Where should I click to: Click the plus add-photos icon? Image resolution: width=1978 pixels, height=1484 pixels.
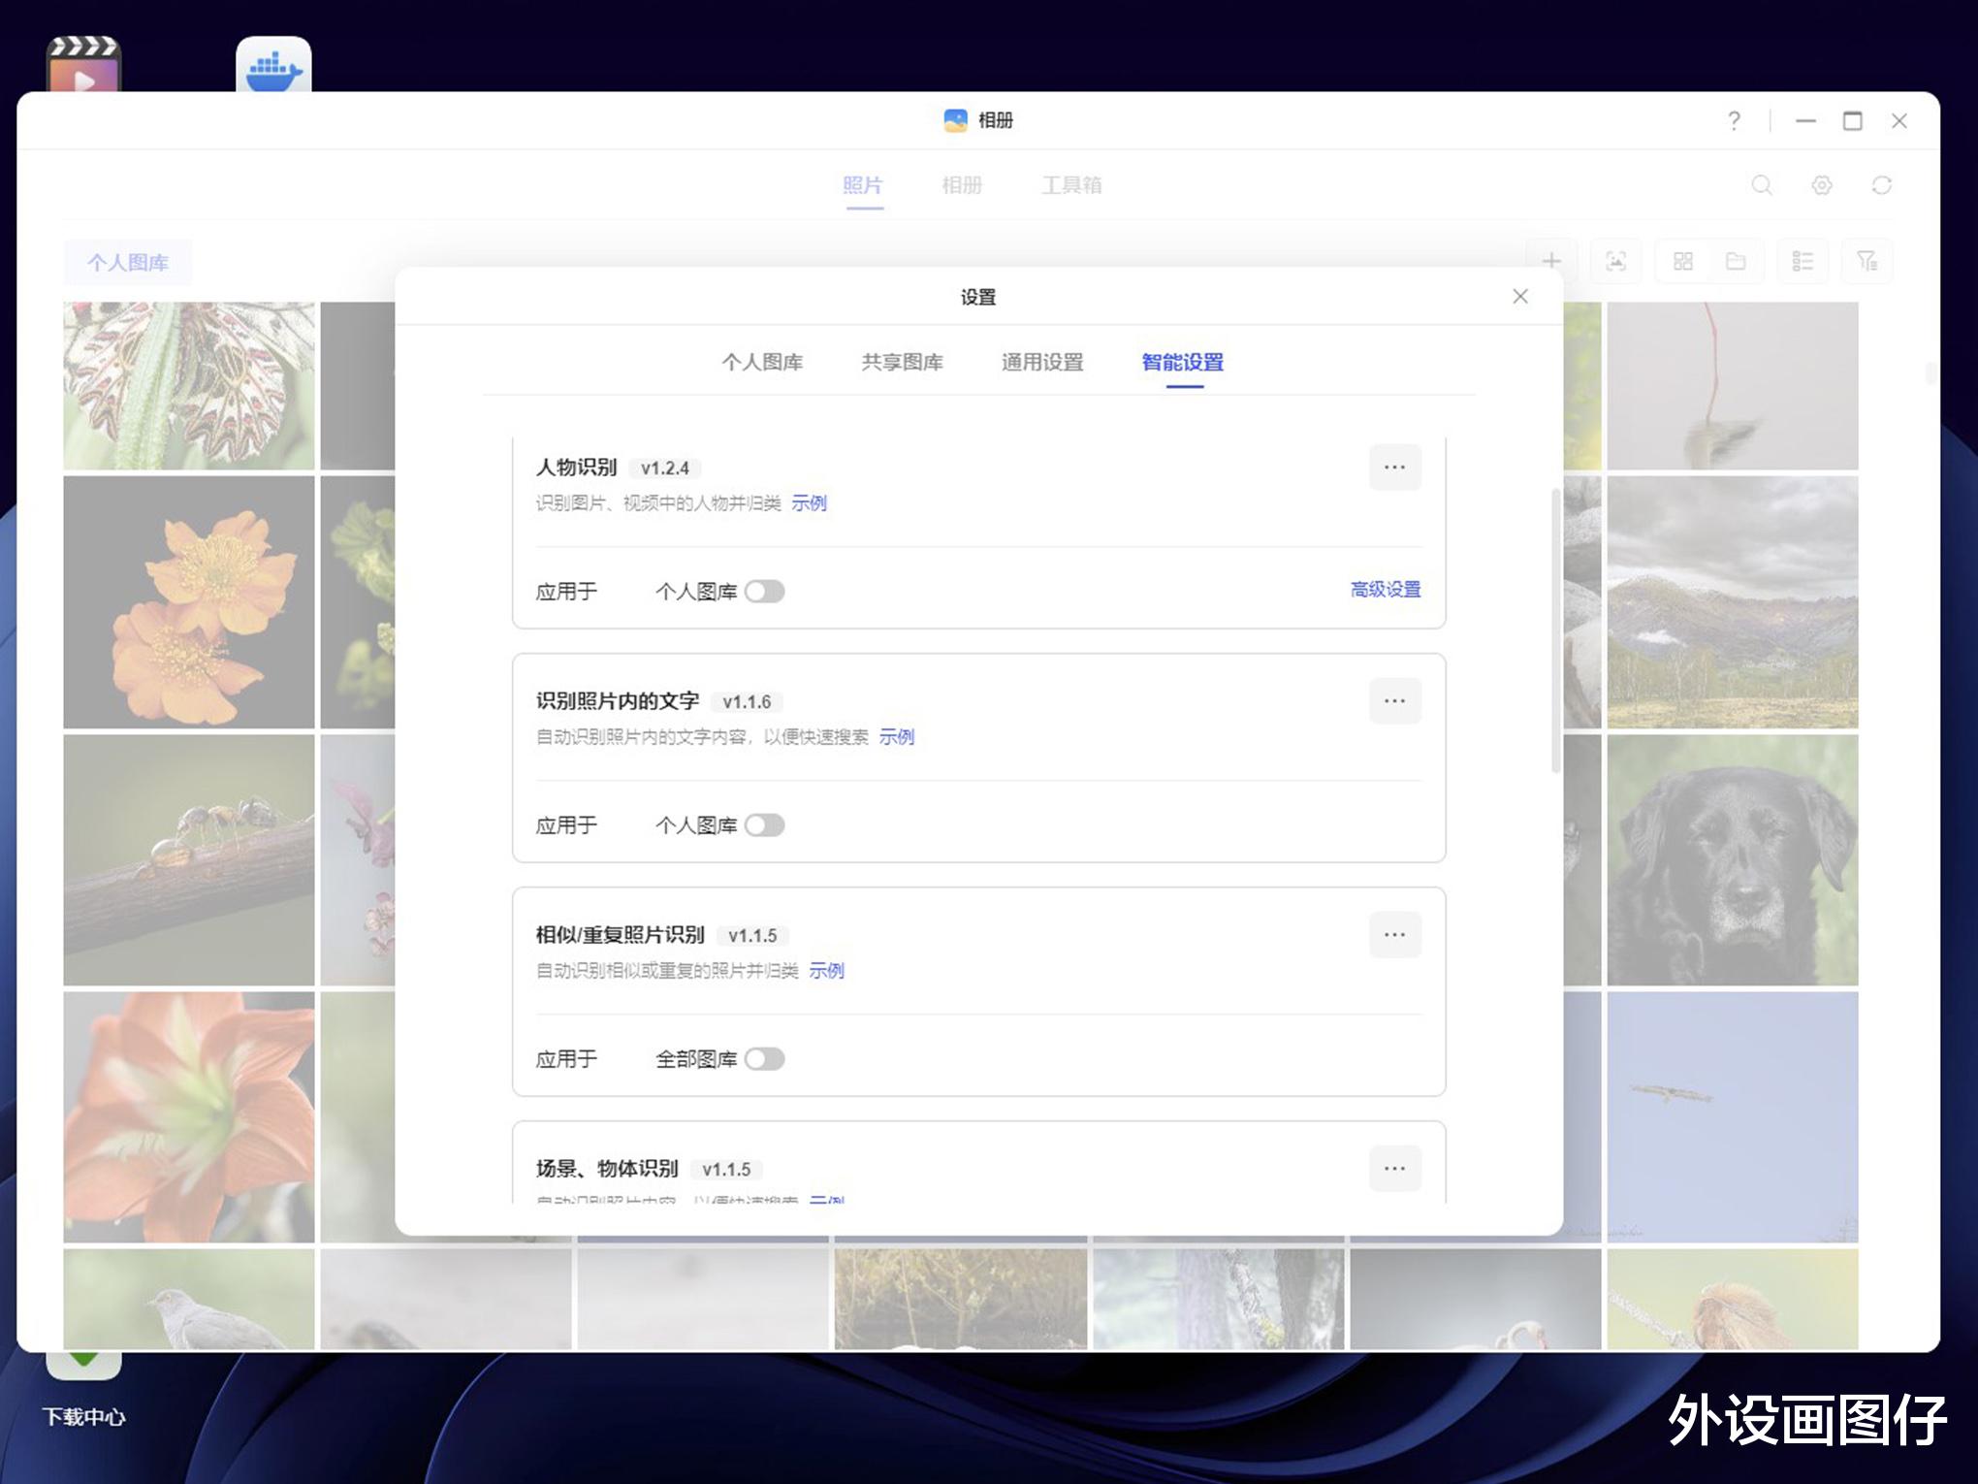(1551, 261)
